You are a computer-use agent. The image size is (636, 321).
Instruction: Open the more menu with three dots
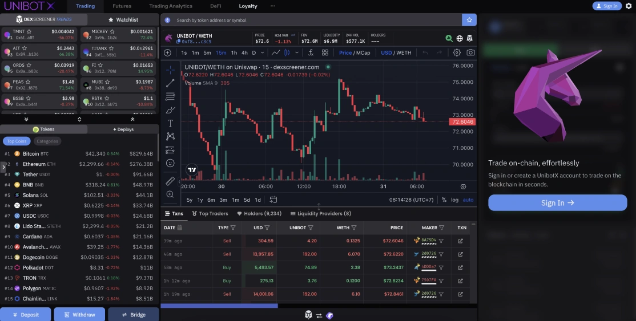click(272, 6)
